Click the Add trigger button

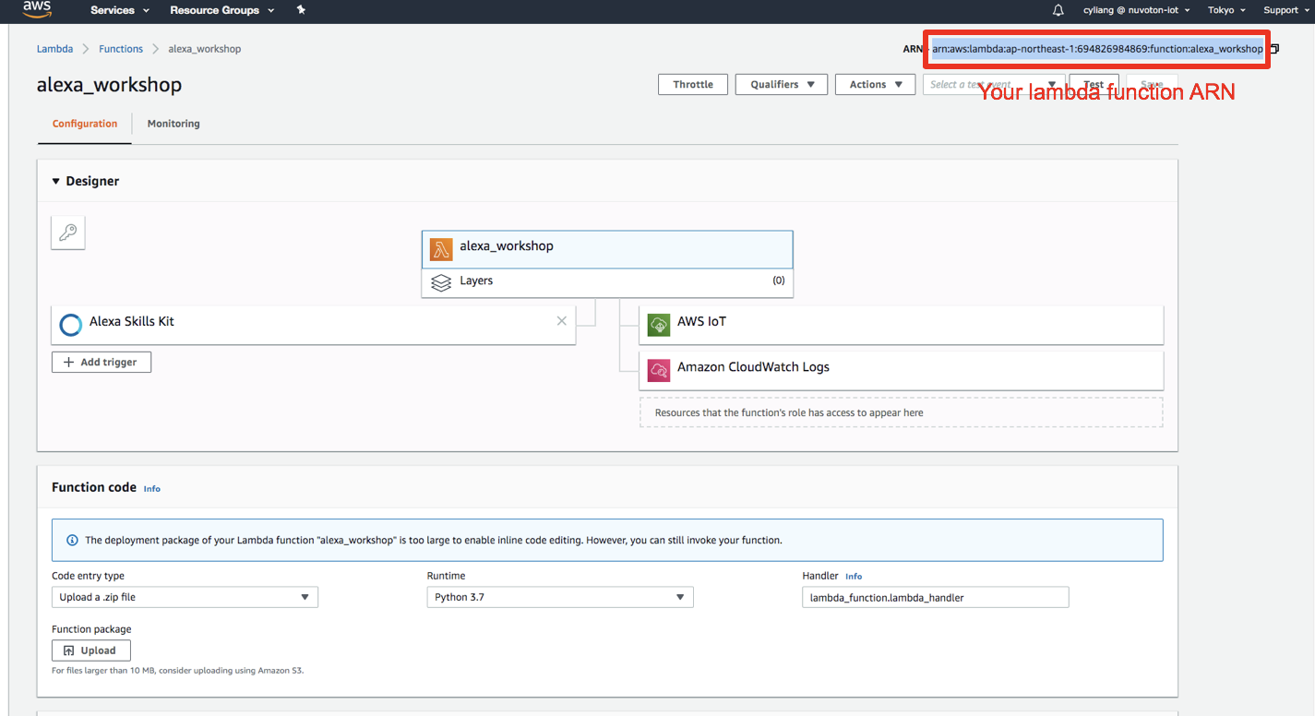tap(102, 363)
